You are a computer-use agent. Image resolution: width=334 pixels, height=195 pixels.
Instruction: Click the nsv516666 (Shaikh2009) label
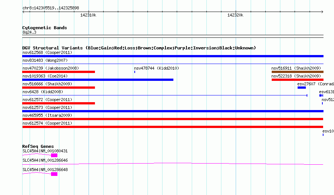point(47,84)
